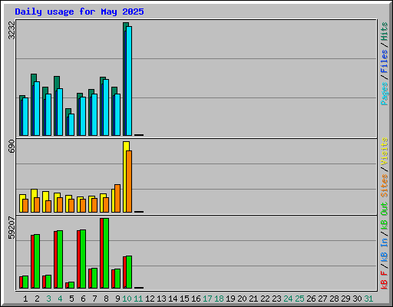Image resolution: width=393 pixels, height=307 pixels.
Task: Click the cyan pages bar for day 2
Action: 37,108
